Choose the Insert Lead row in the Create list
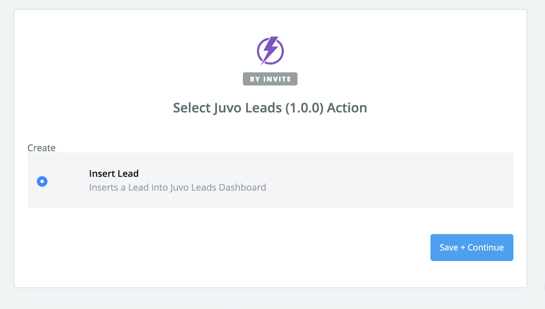This screenshot has width=545, height=309. click(x=270, y=180)
